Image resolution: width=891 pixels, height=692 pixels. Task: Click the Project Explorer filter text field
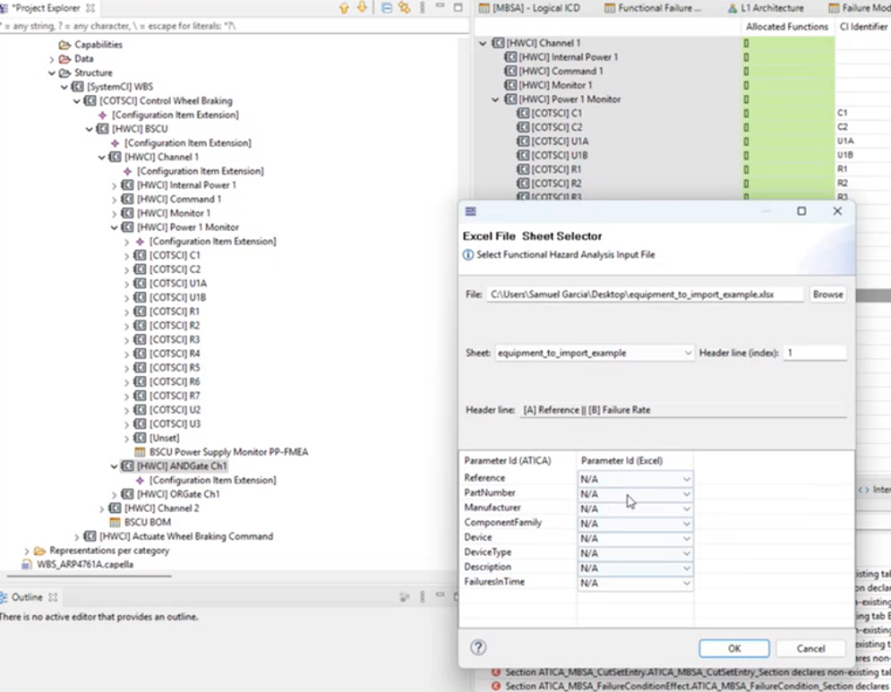click(234, 26)
